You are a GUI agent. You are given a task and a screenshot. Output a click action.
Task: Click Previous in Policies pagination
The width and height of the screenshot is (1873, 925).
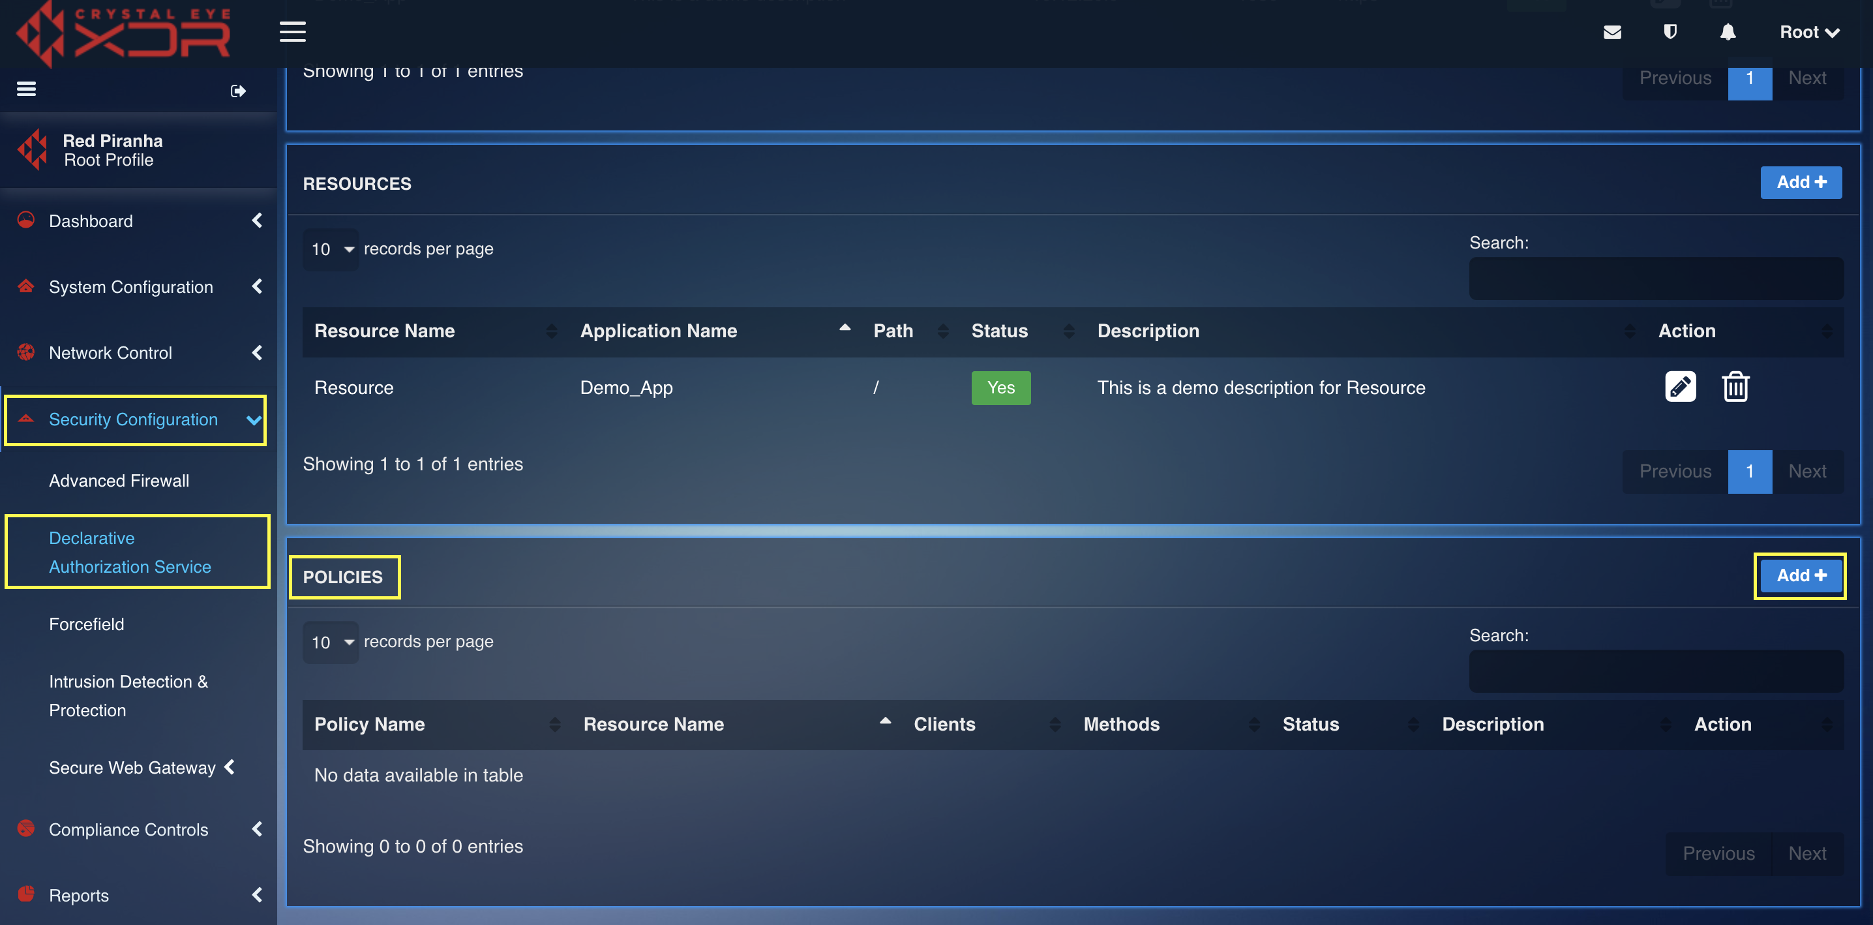pyautogui.click(x=1719, y=854)
